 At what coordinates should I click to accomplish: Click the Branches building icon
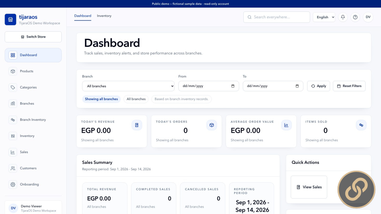tap(13, 103)
